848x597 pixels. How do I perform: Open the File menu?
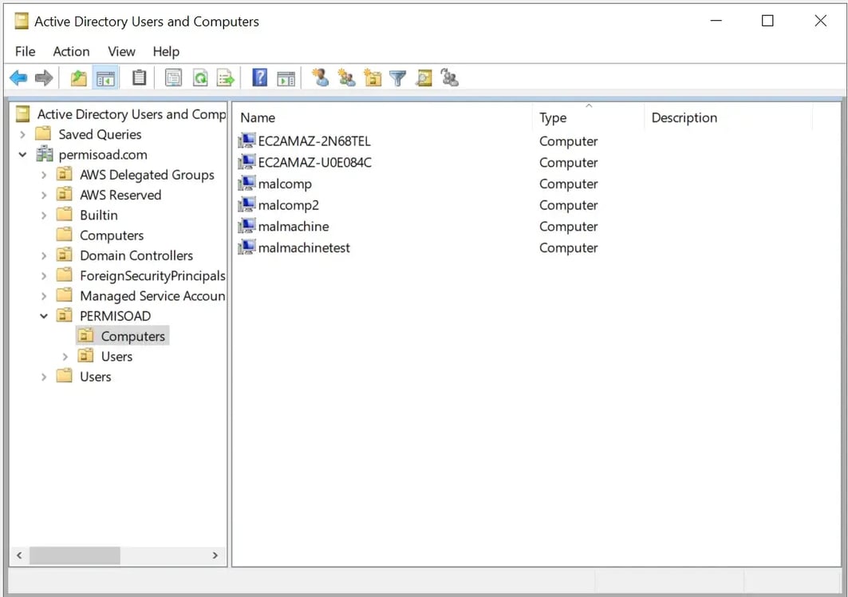(25, 51)
